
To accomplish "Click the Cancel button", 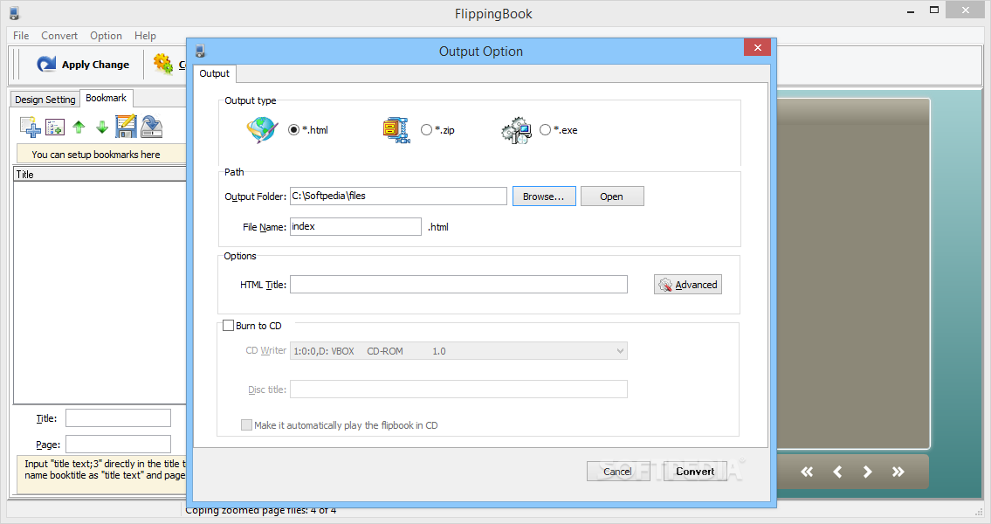I will (x=617, y=471).
